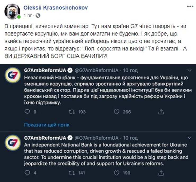This screenshot has width=196, height=182.
Task: Click the '10 год' timestamp on second tweet
Action: (130, 138)
